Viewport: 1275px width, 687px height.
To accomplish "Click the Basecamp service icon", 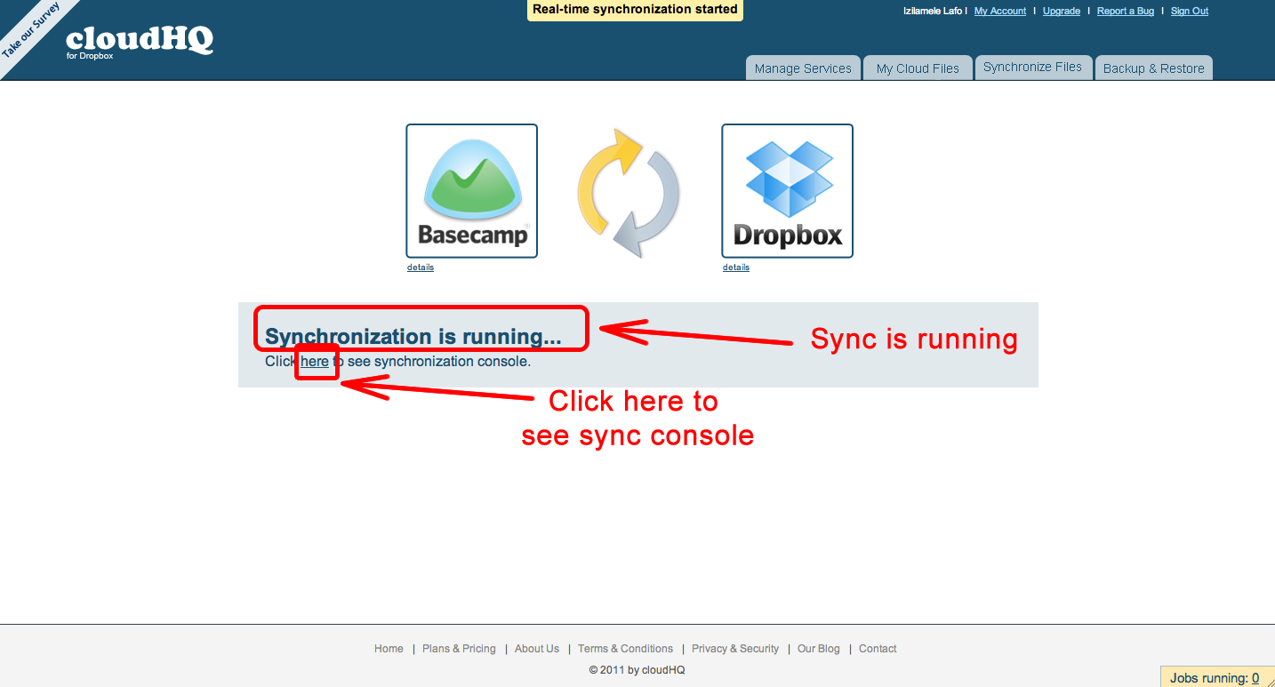I will (x=472, y=191).
